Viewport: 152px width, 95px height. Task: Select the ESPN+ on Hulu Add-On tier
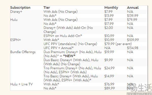tap(63, 36)
